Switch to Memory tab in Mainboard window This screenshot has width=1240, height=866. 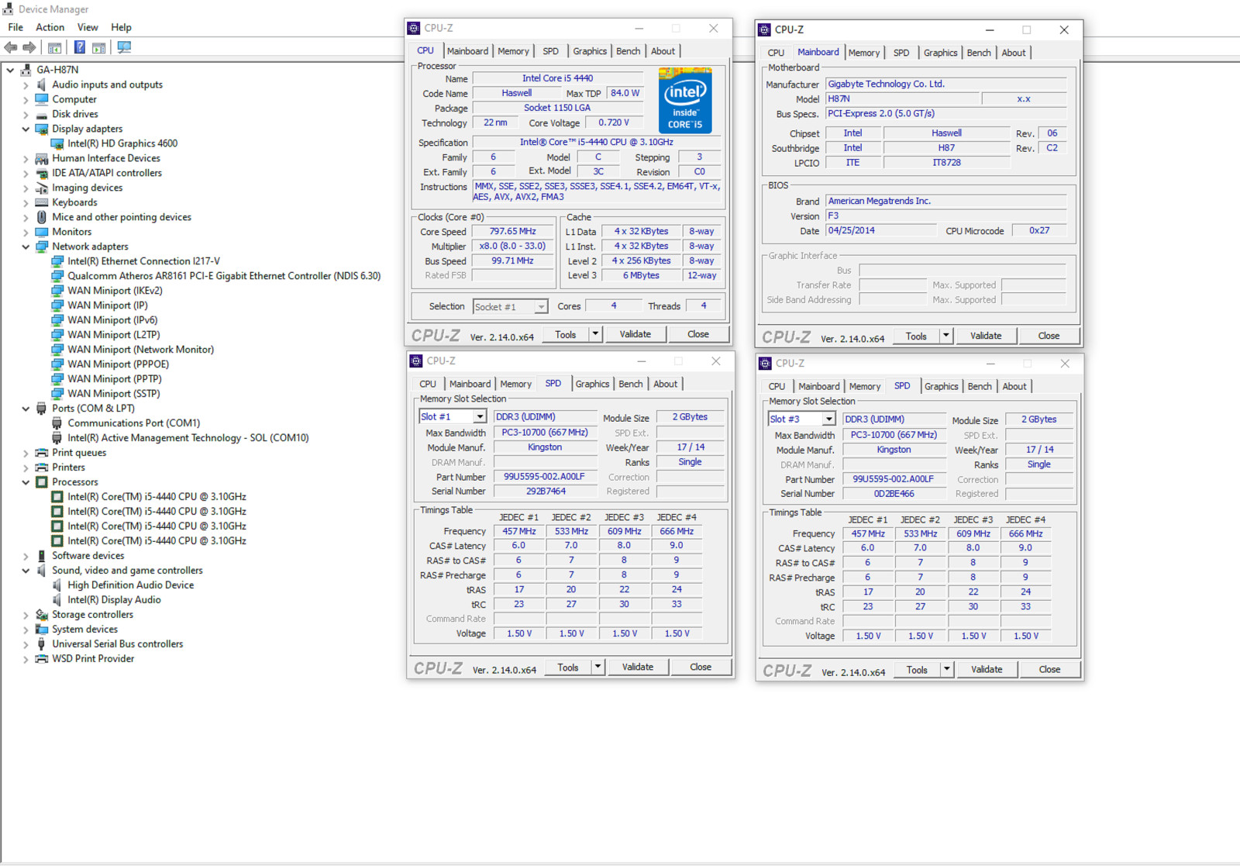click(863, 53)
